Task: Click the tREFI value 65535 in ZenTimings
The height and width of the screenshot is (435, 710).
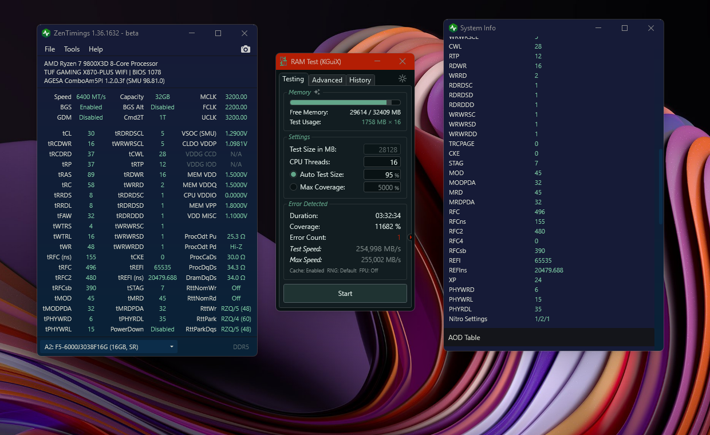Action: [x=163, y=267]
